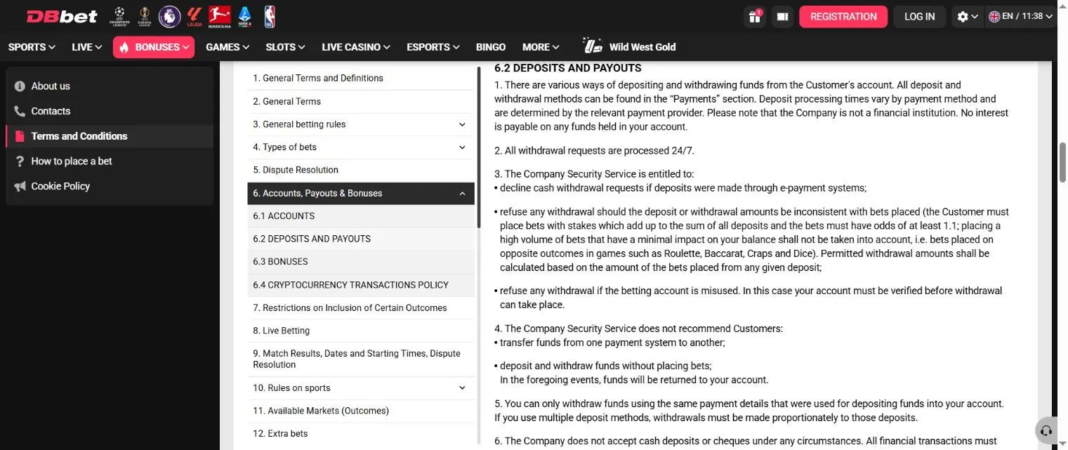Open the LaLiga shortcut icon
The width and height of the screenshot is (1068, 450).
(194, 16)
